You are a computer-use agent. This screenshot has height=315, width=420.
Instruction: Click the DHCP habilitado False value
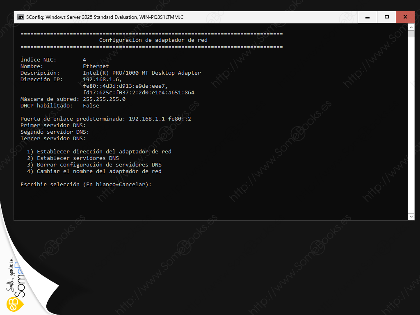[91, 106]
